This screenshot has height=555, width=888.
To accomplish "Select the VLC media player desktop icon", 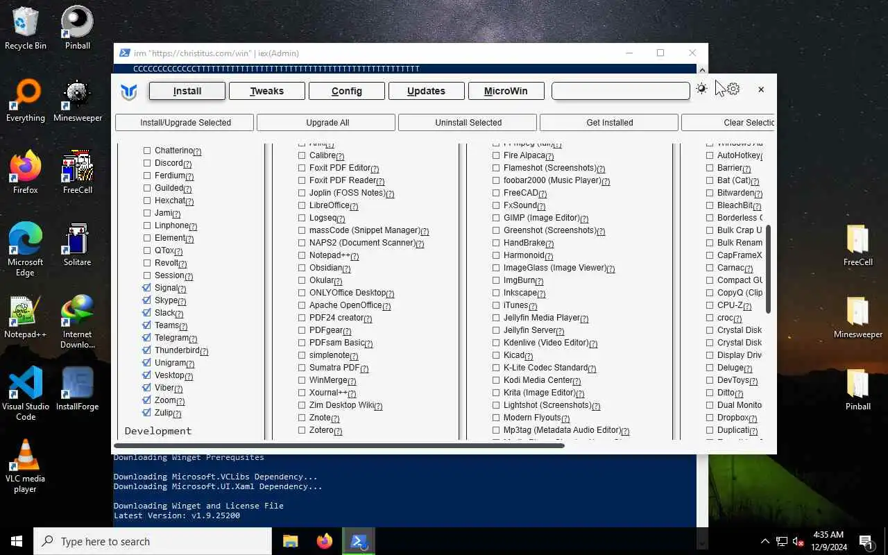I will tap(26, 466).
